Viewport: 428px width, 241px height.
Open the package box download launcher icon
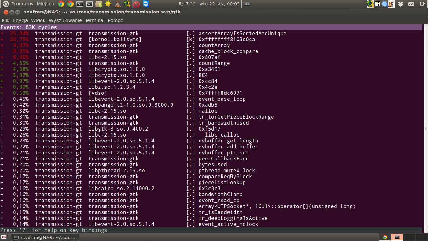[x=99, y=4]
